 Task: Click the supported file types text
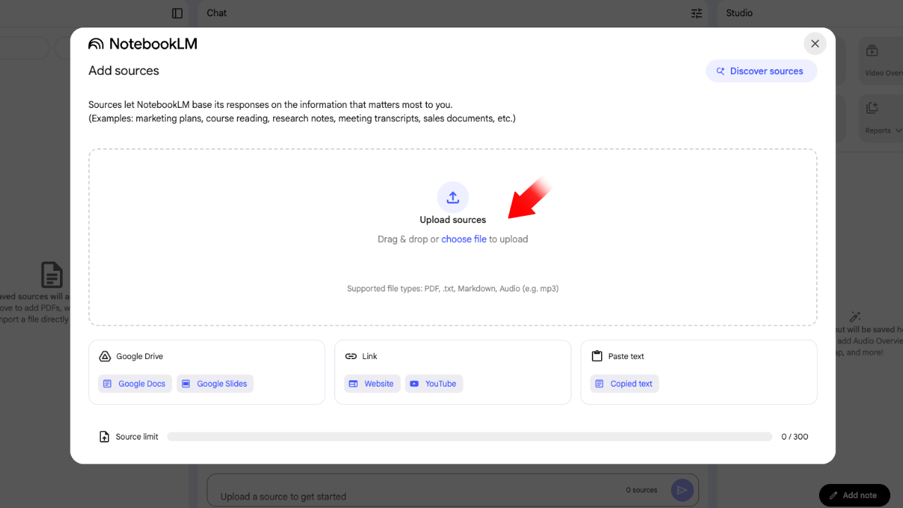point(453,289)
